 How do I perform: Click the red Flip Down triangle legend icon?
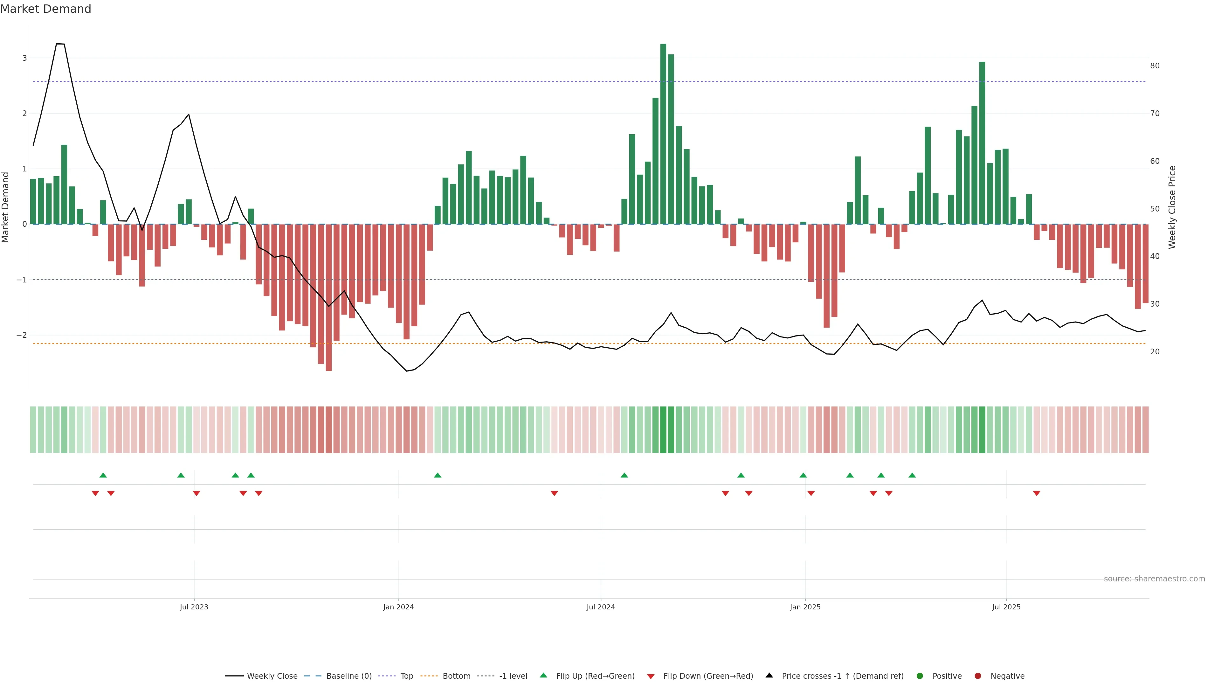651,676
